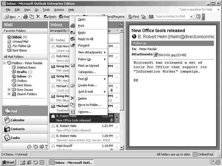Choose Mark as Unread in context menu

point(88,66)
